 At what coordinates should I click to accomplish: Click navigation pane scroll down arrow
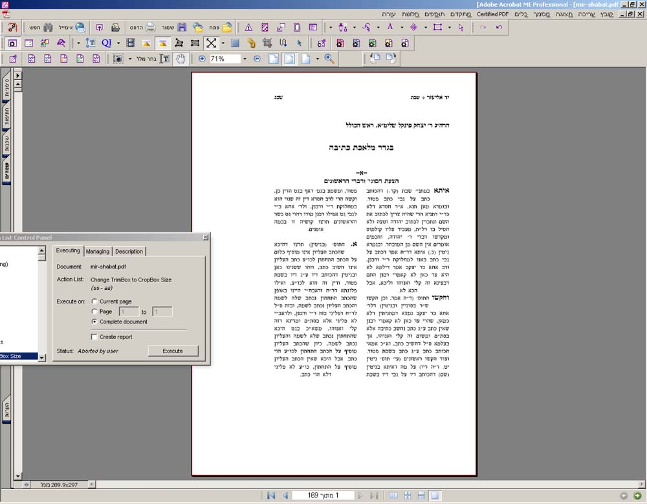tap(17, 476)
